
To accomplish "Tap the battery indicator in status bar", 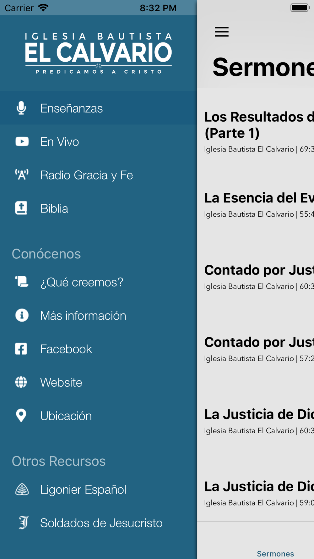I will tap(300, 8).
